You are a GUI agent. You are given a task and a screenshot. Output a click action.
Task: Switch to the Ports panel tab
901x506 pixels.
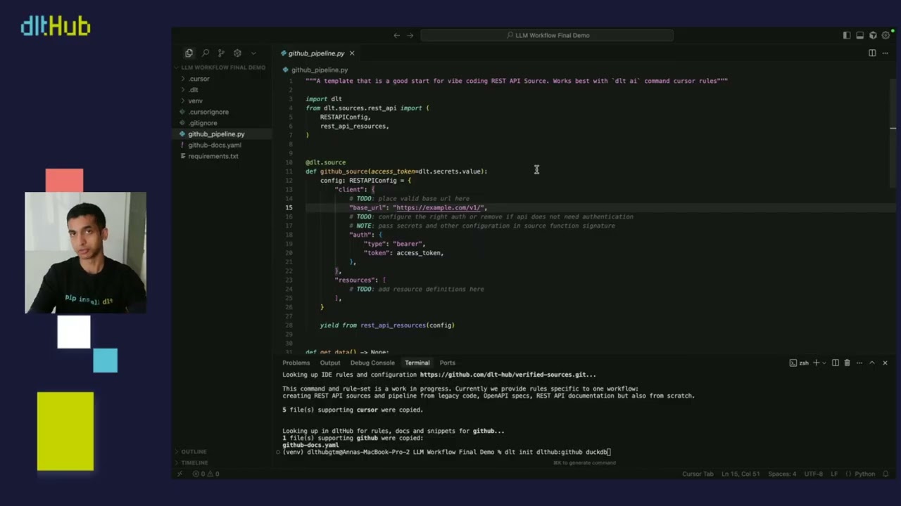point(448,363)
